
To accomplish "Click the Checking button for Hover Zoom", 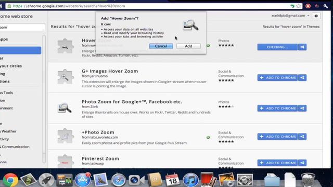I will [x=277, y=47].
